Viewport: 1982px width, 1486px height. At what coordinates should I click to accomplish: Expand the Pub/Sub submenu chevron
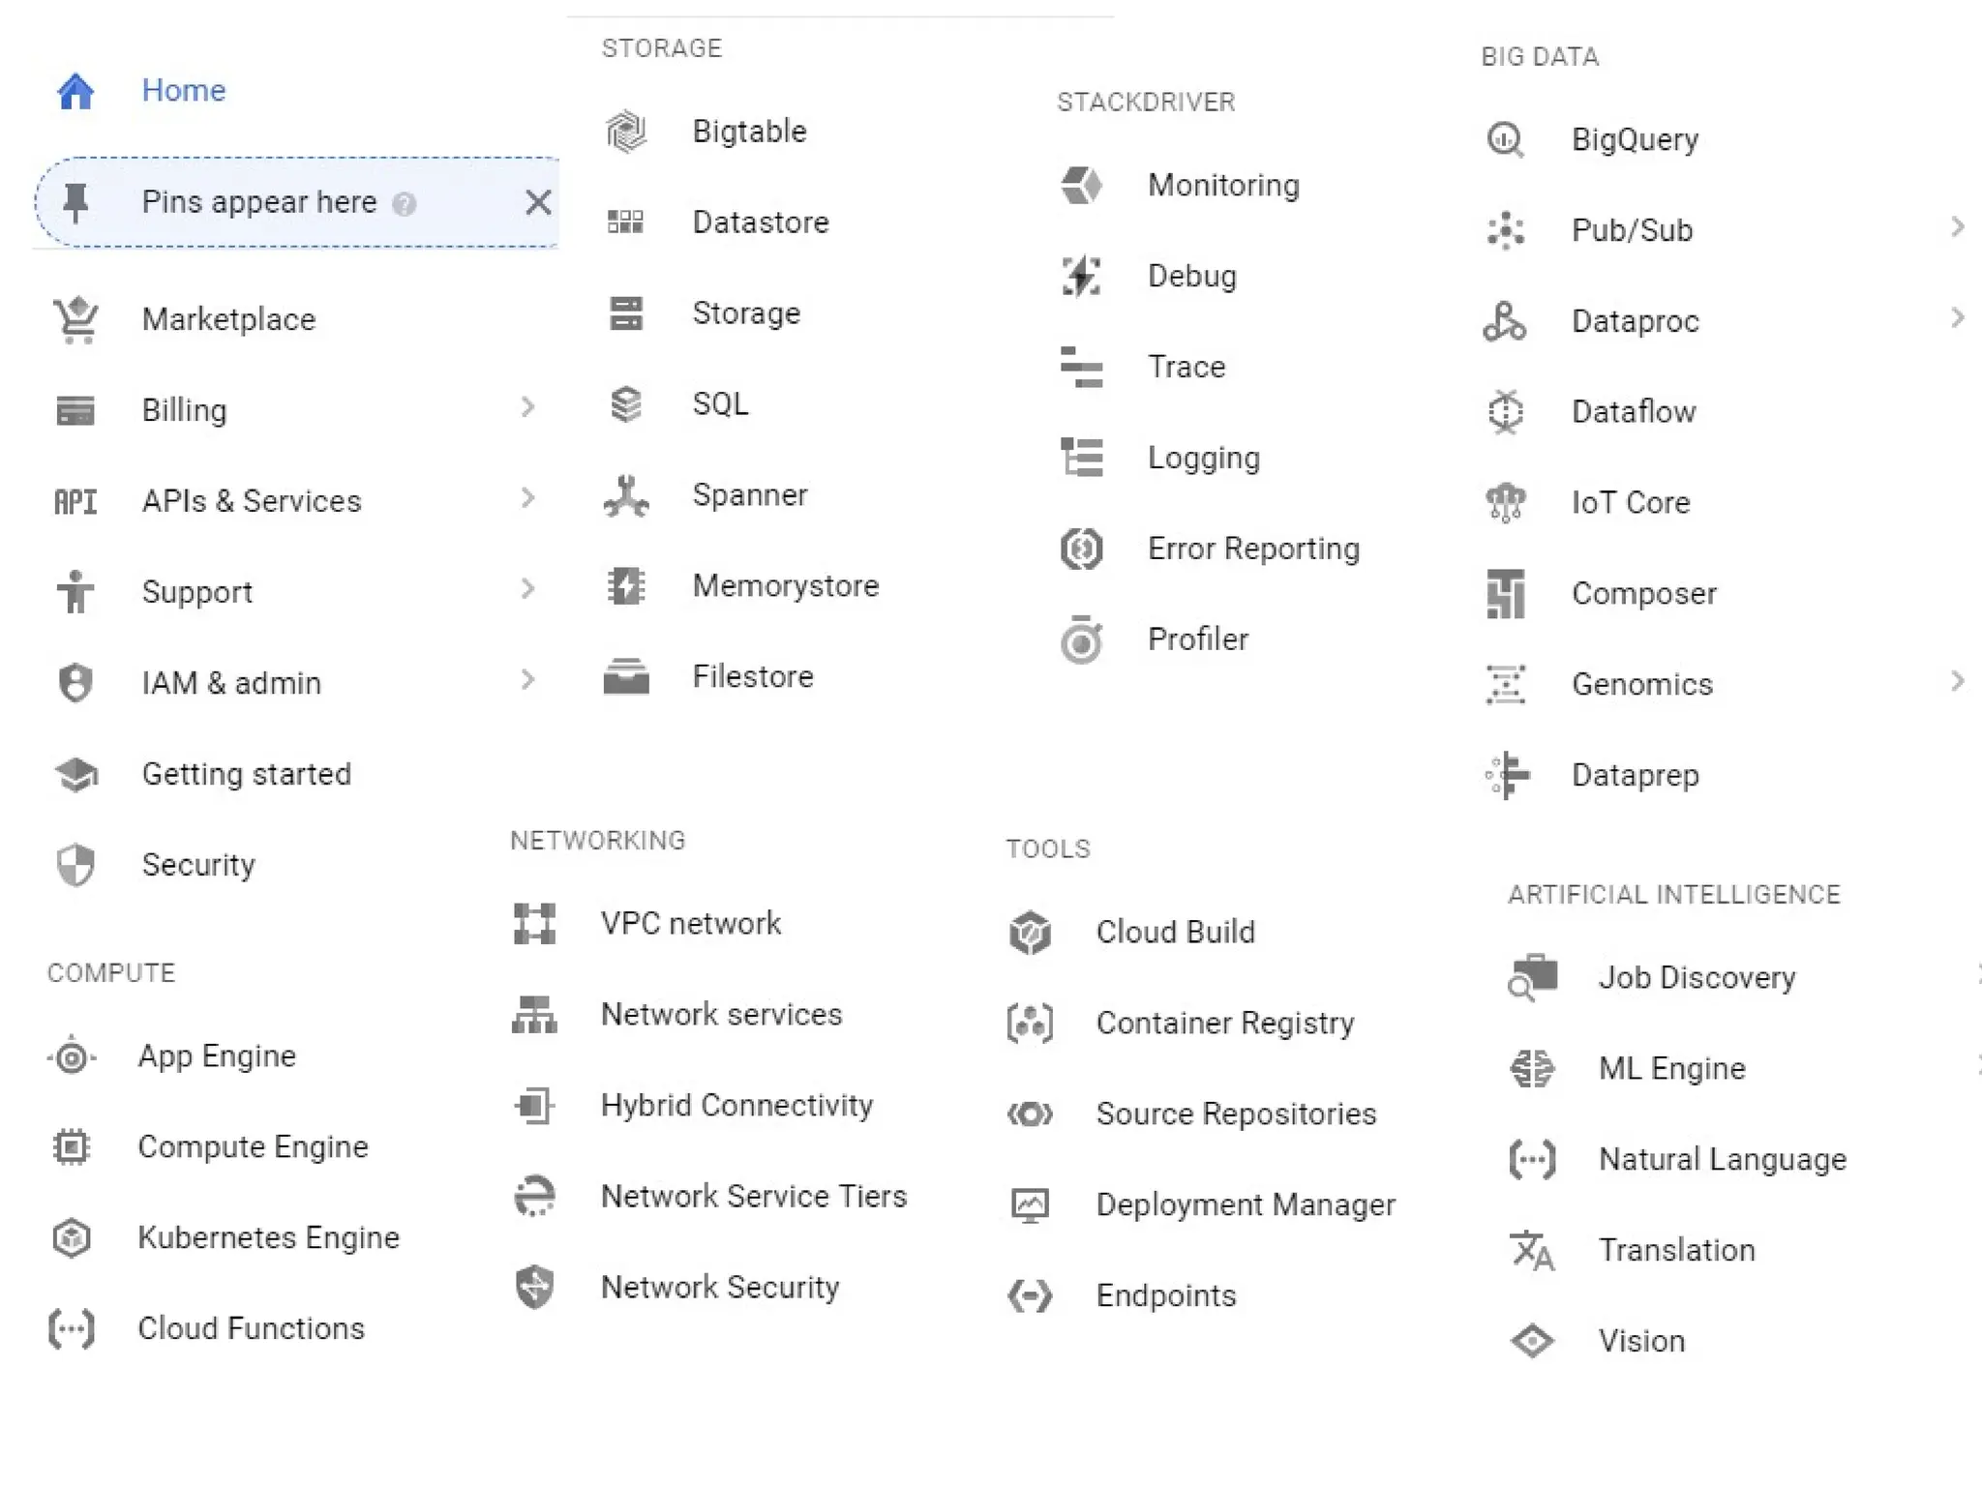click(x=1957, y=227)
